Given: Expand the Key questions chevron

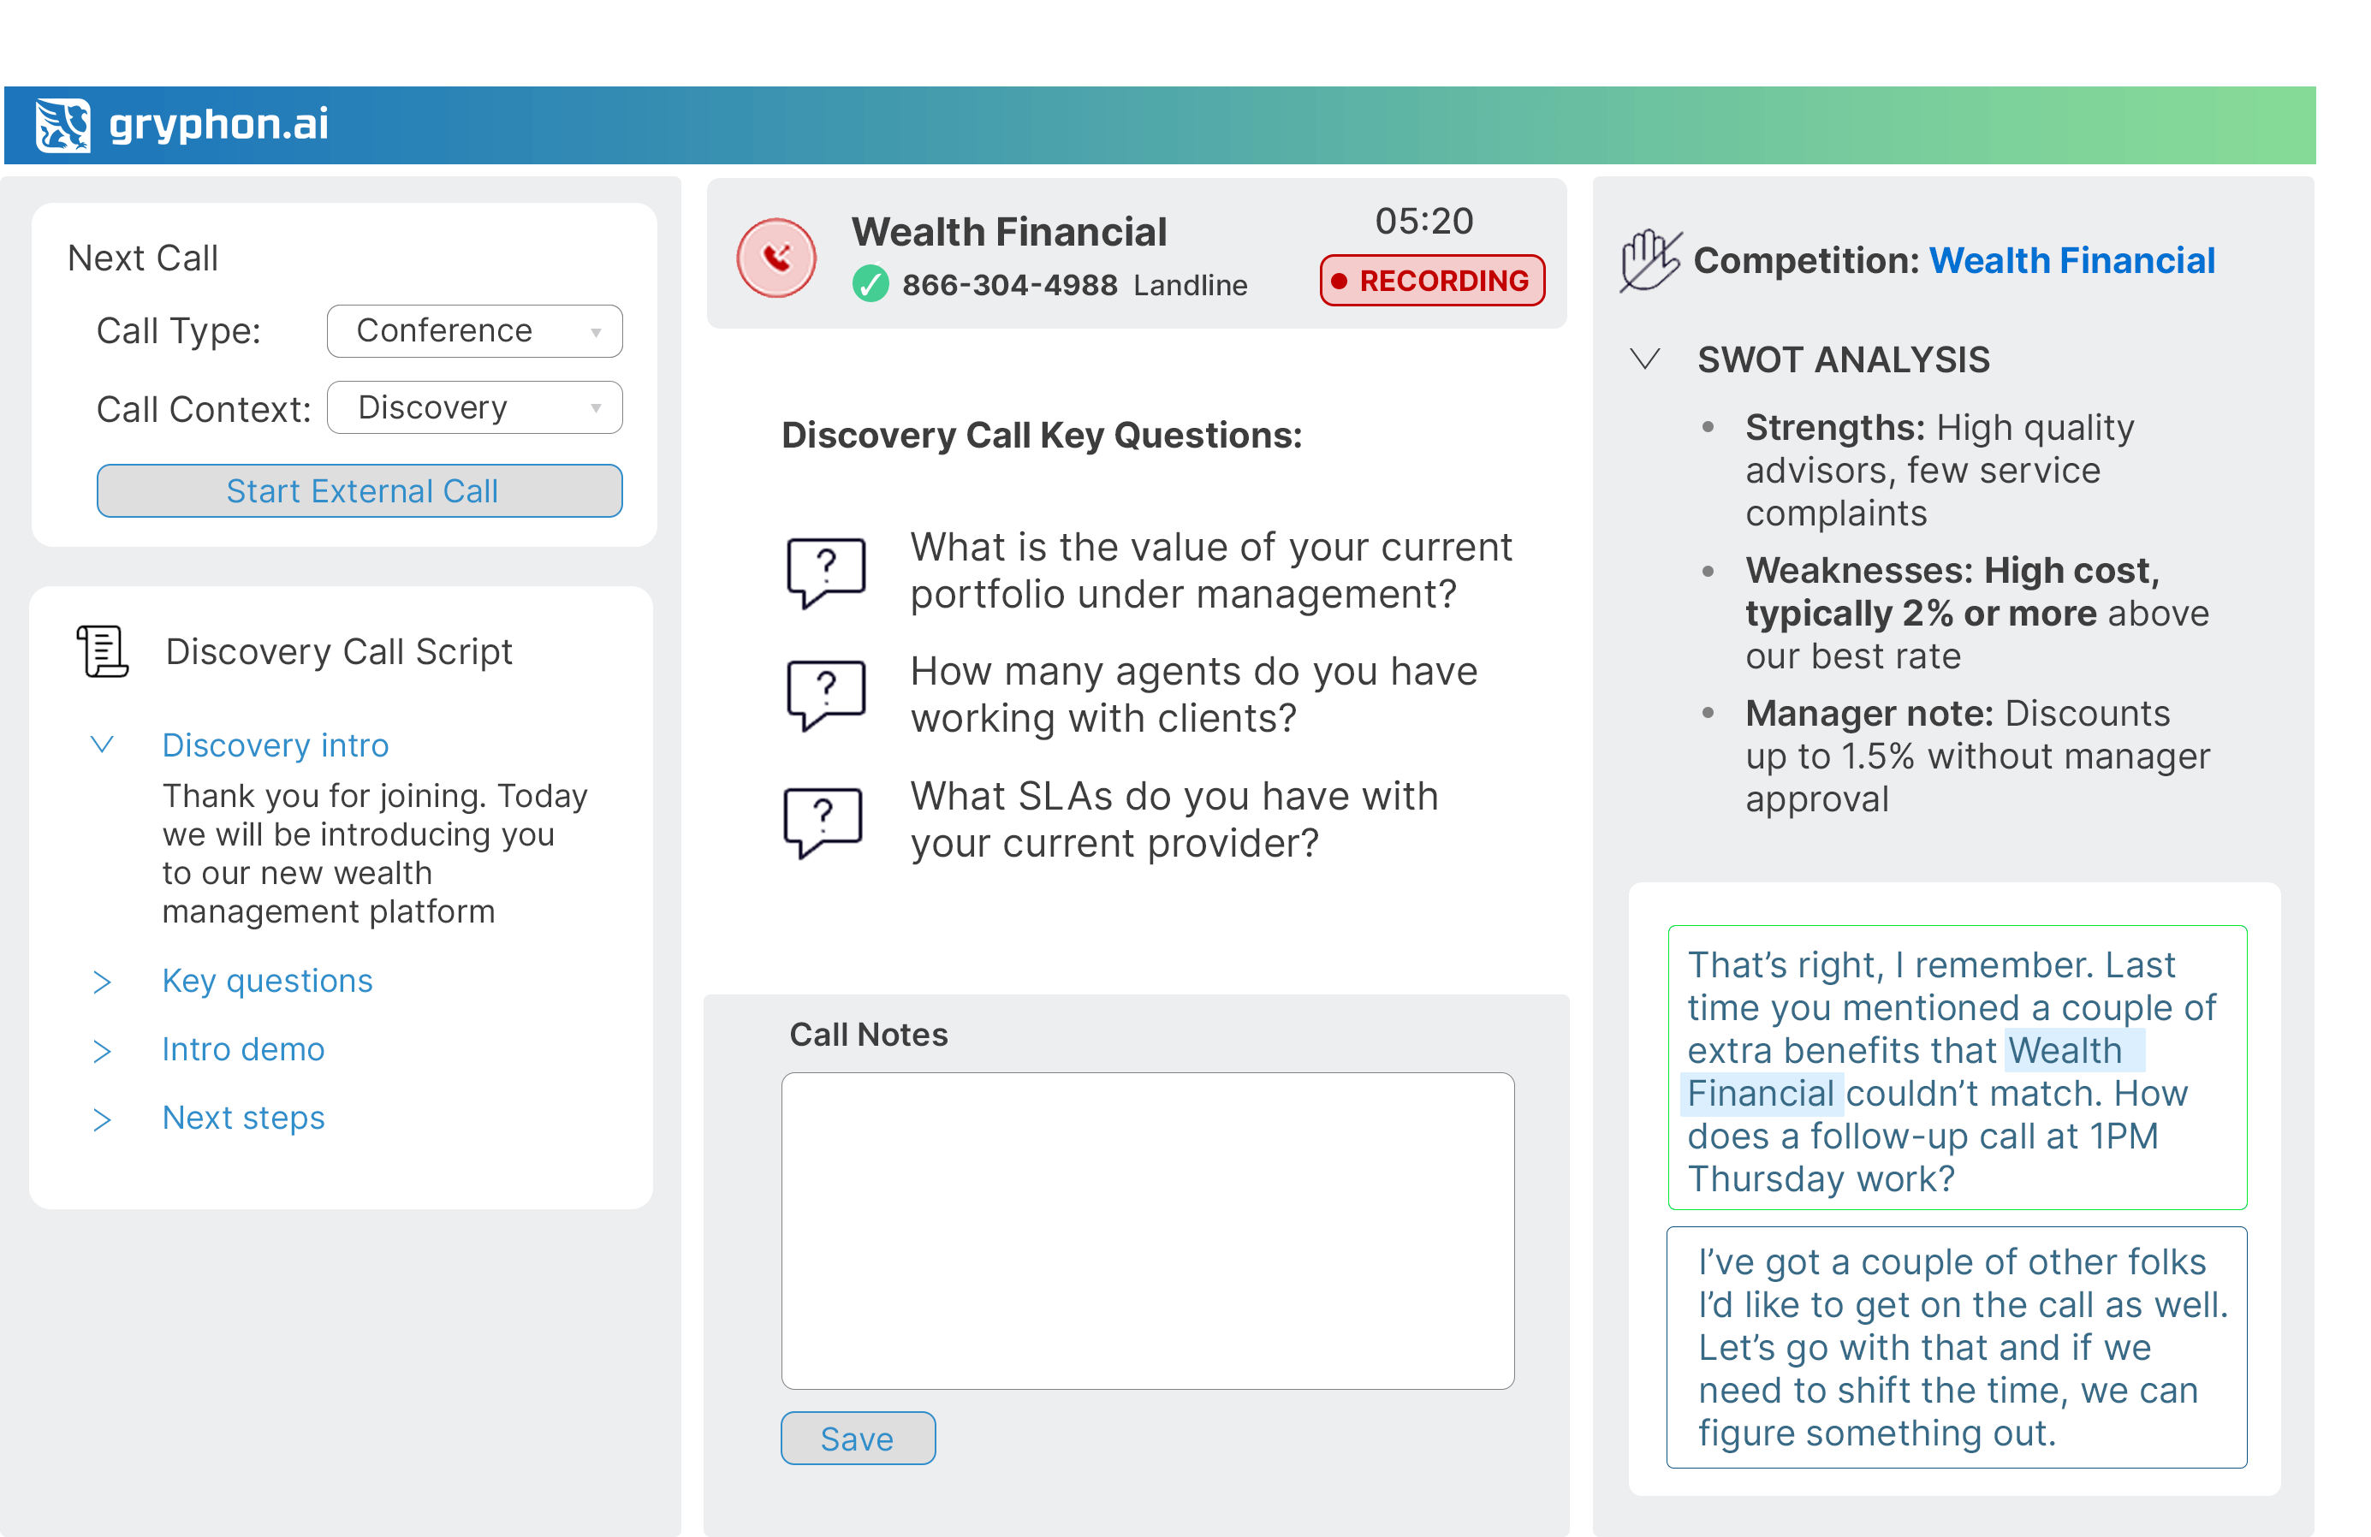Looking at the screenshot, I should click(102, 982).
